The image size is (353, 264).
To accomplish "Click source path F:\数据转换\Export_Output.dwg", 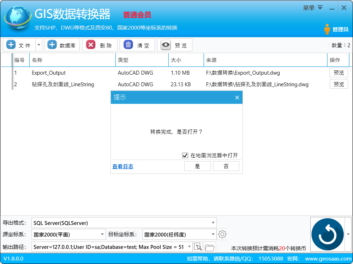I will (x=243, y=73).
